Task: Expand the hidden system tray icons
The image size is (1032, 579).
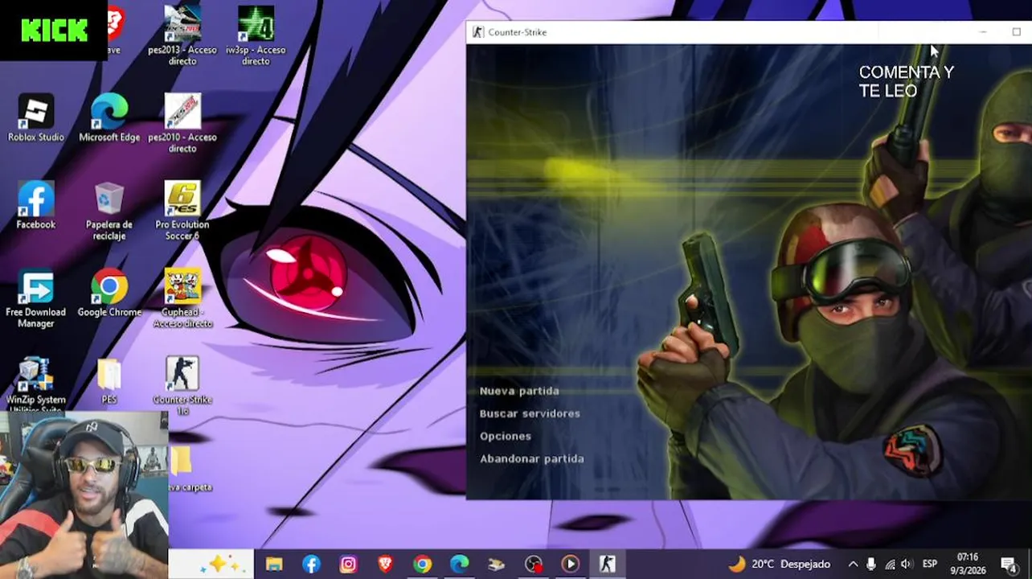Action: click(x=853, y=565)
